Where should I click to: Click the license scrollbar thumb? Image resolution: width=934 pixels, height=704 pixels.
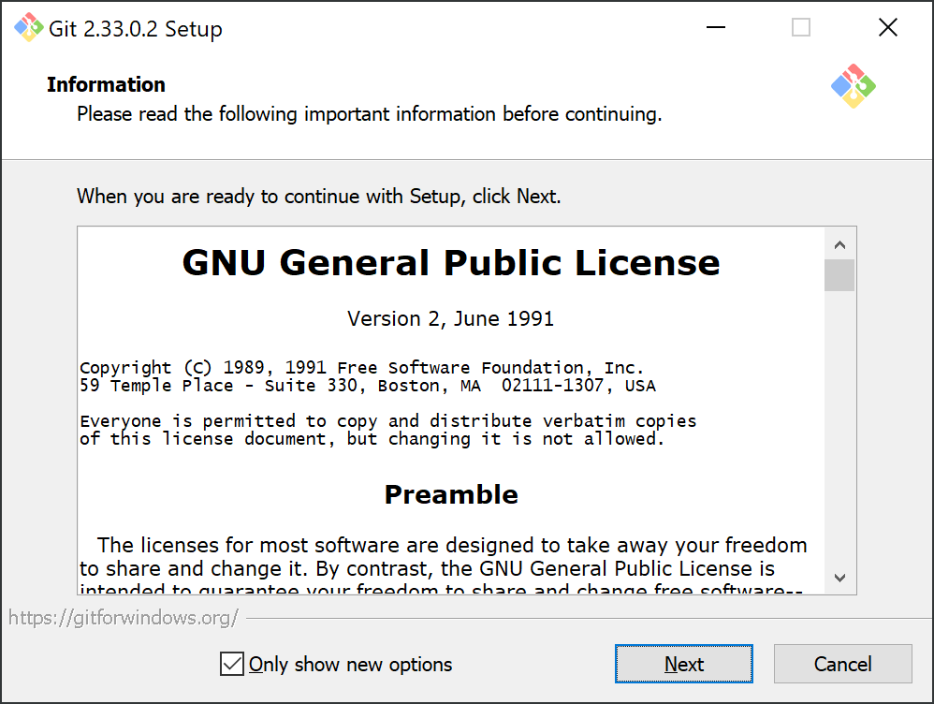839,275
